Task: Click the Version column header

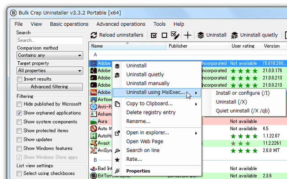Action: [x=274, y=46]
